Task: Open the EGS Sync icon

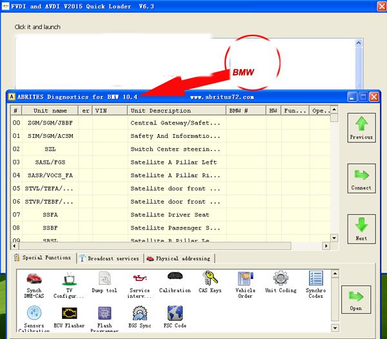Action: click(140, 317)
